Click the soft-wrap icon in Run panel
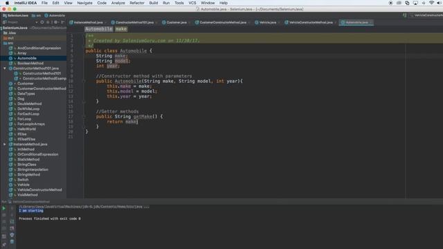Viewport: 443px width, 249px height. pos(12,221)
